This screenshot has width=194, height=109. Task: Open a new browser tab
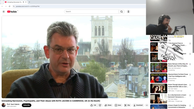tap(29, 2)
